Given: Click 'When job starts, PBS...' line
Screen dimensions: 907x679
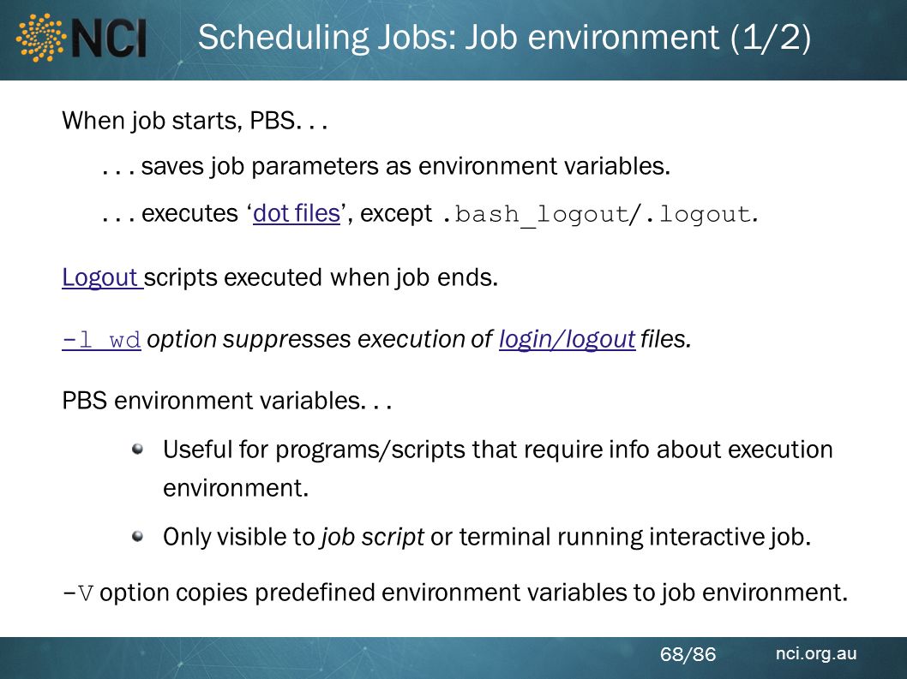Looking at the screenshot, I should coord(195,121).
